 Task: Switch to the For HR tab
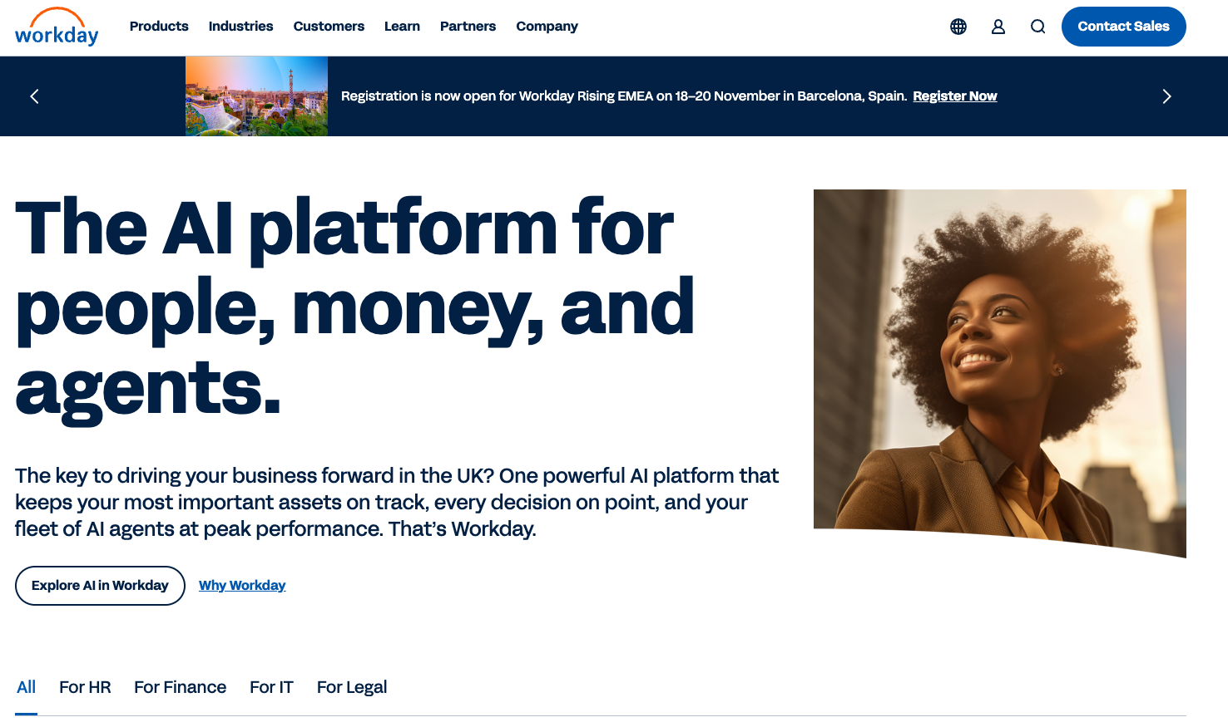(85, 688)
